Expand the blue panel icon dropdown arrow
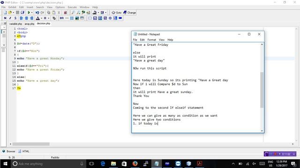300x168 pixels. pos(105,13)
